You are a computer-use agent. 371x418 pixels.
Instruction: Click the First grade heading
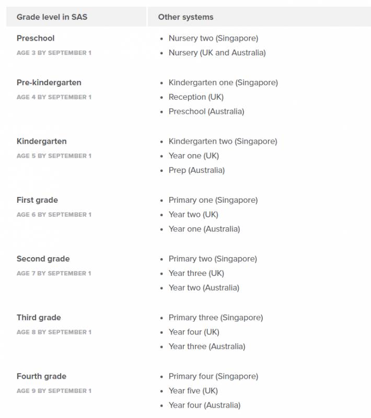point(37,200)
